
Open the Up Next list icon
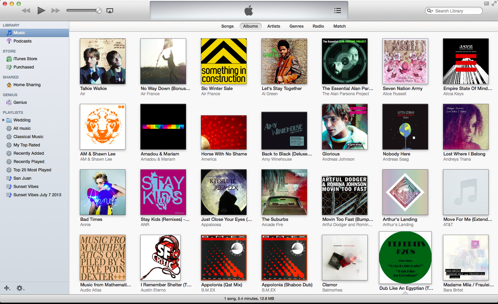pyautogui.click(x=338, y=10)
